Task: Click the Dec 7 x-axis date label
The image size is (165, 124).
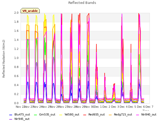Action: [150, 107]
